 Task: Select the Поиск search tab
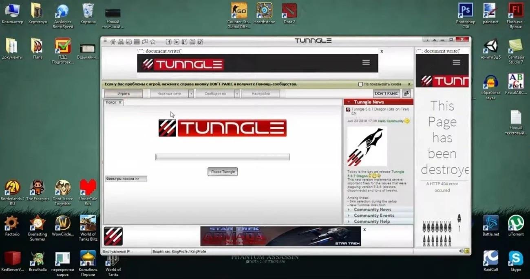tap(111, 103)
